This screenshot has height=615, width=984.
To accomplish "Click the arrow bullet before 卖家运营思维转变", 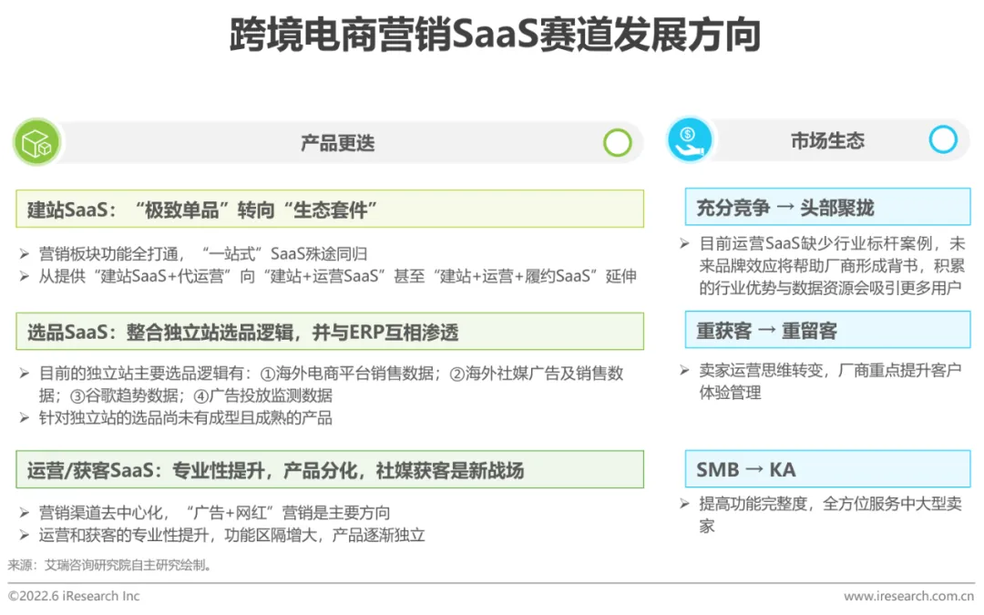I will tap(684, 370).
